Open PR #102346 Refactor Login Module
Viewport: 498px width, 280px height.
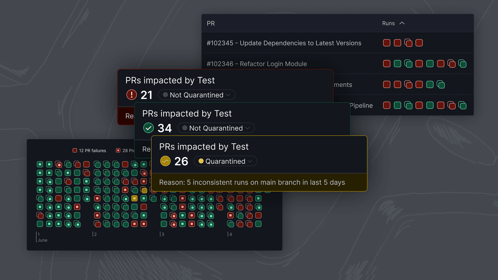(x=257, y=64)
